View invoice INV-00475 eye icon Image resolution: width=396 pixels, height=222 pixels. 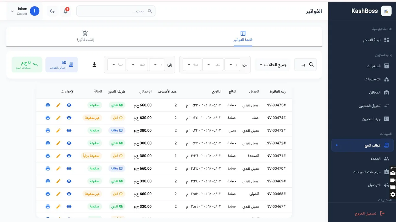(x=69, y=105)
